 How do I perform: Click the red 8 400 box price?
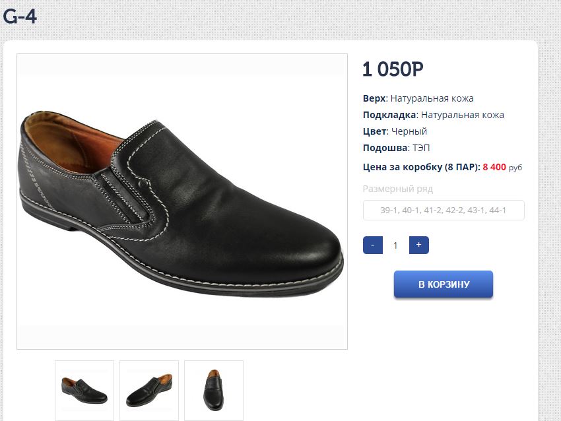pos(494,167)
